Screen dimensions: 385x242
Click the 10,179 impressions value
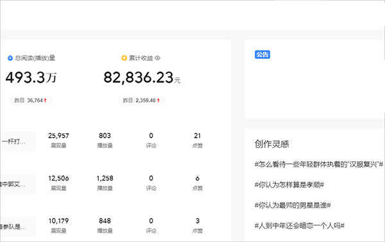click(58, 221)
